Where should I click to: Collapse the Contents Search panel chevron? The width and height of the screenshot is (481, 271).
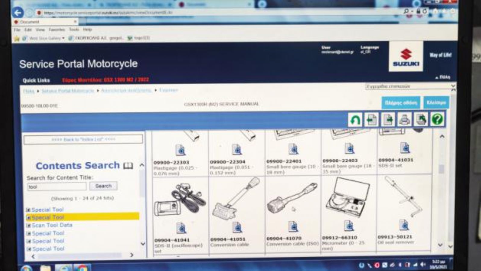coord(142,165)
